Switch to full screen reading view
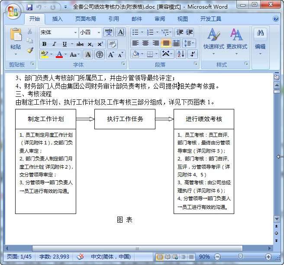Viewport: 284px width, 265px height. click(x=168, y=257)
